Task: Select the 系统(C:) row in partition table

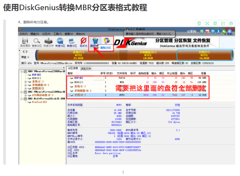Action: 138,87
